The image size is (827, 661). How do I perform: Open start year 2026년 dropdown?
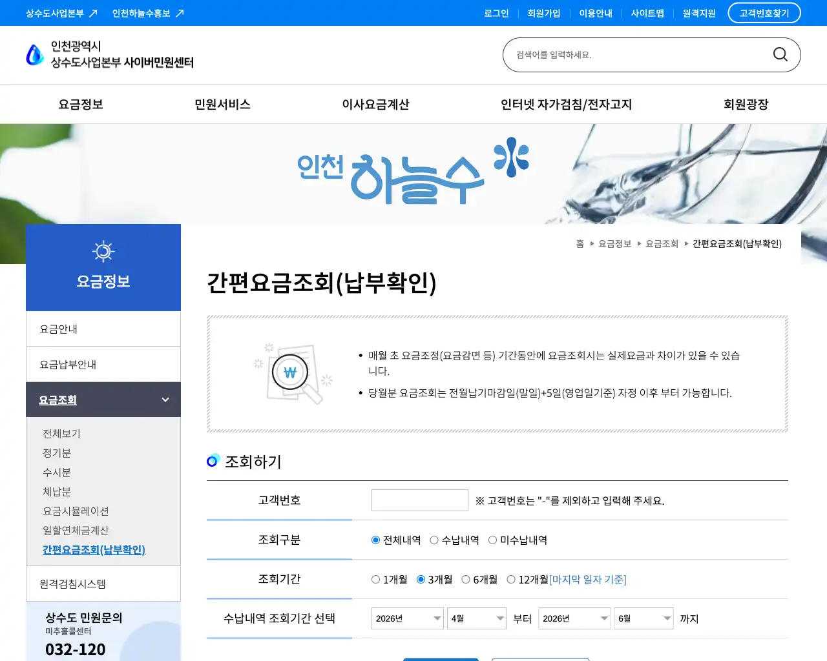(x=408, y=618)
